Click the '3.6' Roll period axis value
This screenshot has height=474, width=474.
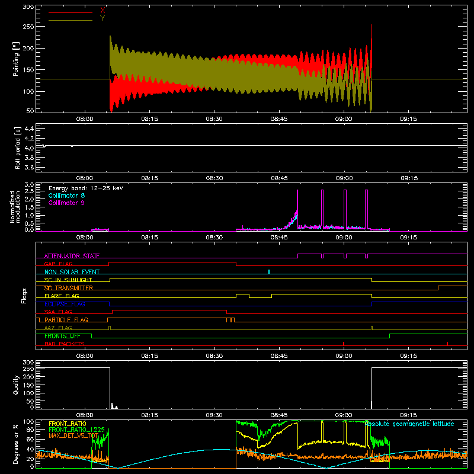pos(29,167)
